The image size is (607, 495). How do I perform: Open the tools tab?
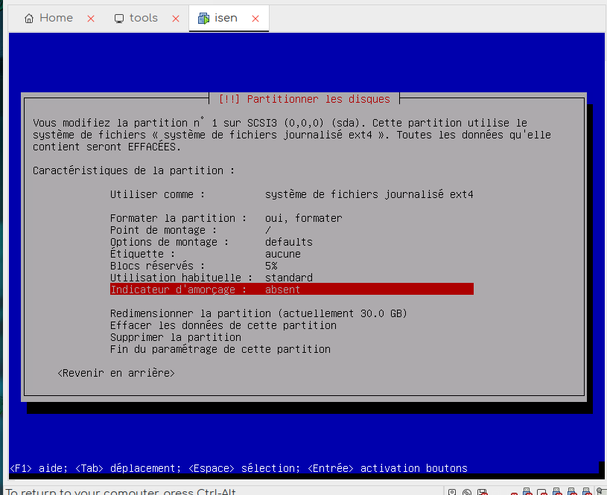point(143,19)
